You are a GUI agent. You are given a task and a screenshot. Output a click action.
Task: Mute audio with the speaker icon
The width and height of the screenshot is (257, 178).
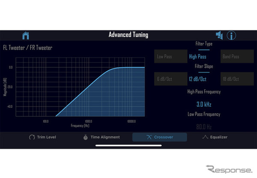coord(219,35)
